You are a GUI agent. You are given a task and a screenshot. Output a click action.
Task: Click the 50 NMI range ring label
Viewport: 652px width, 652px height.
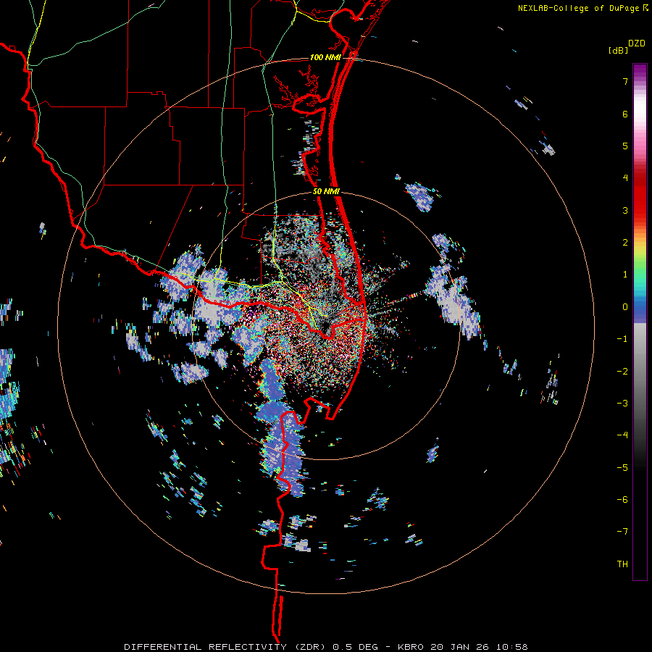pos(326,192)
